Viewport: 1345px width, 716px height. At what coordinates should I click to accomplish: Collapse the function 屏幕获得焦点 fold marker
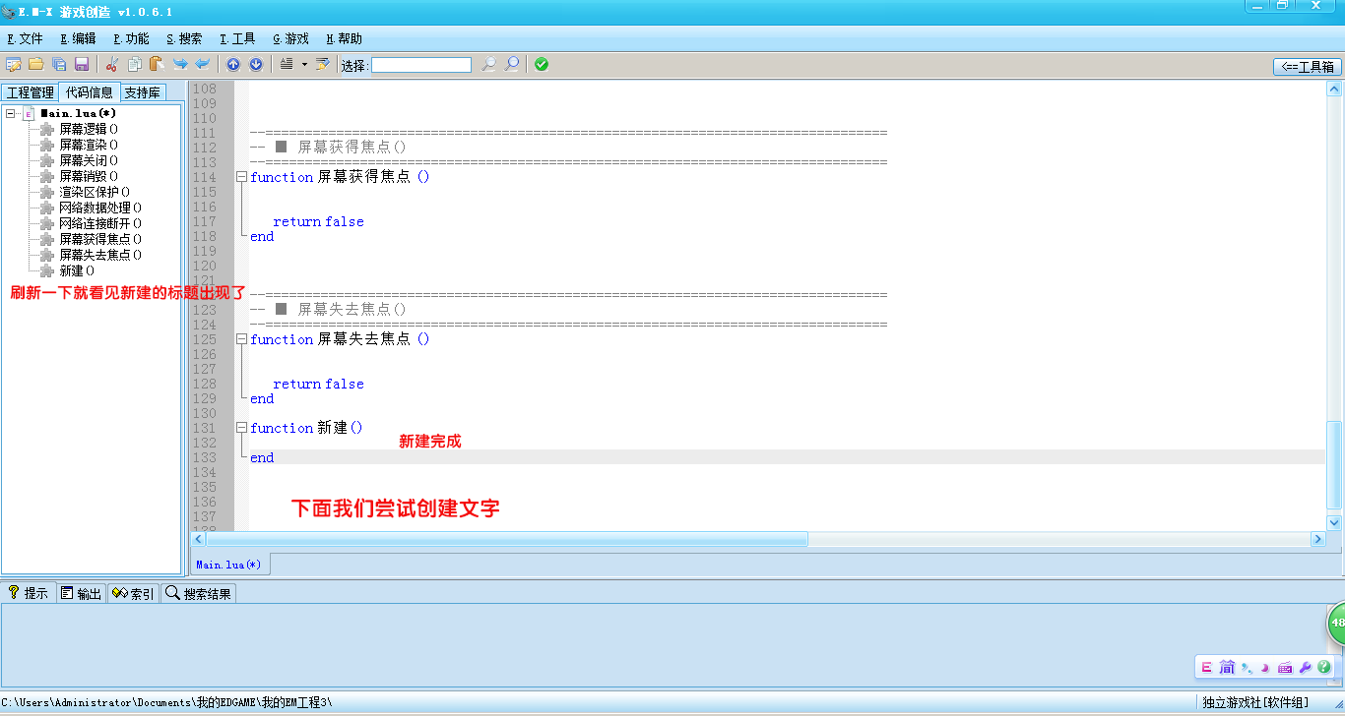coord(241,177)
